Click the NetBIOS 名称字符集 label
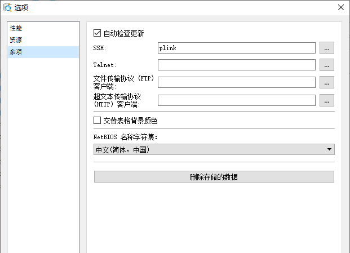 125,137
